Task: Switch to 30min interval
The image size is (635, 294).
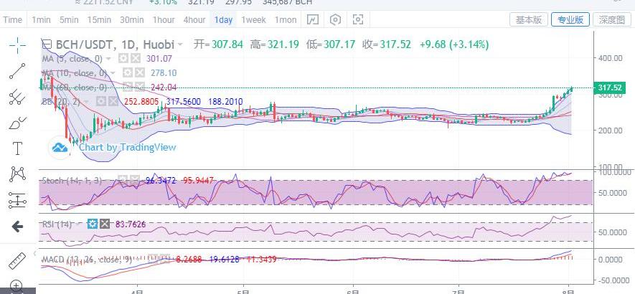Action: [x=132, y=19]
